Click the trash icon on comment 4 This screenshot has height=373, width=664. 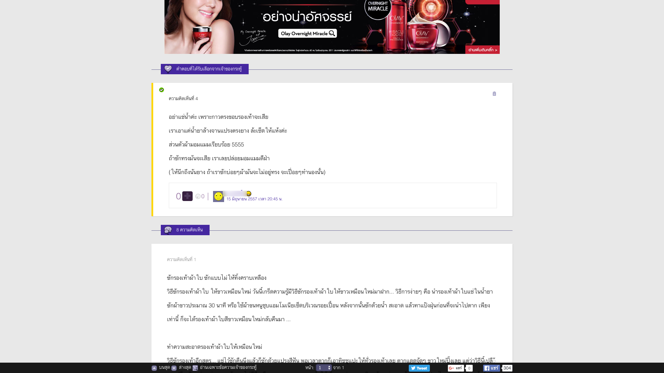494,94
